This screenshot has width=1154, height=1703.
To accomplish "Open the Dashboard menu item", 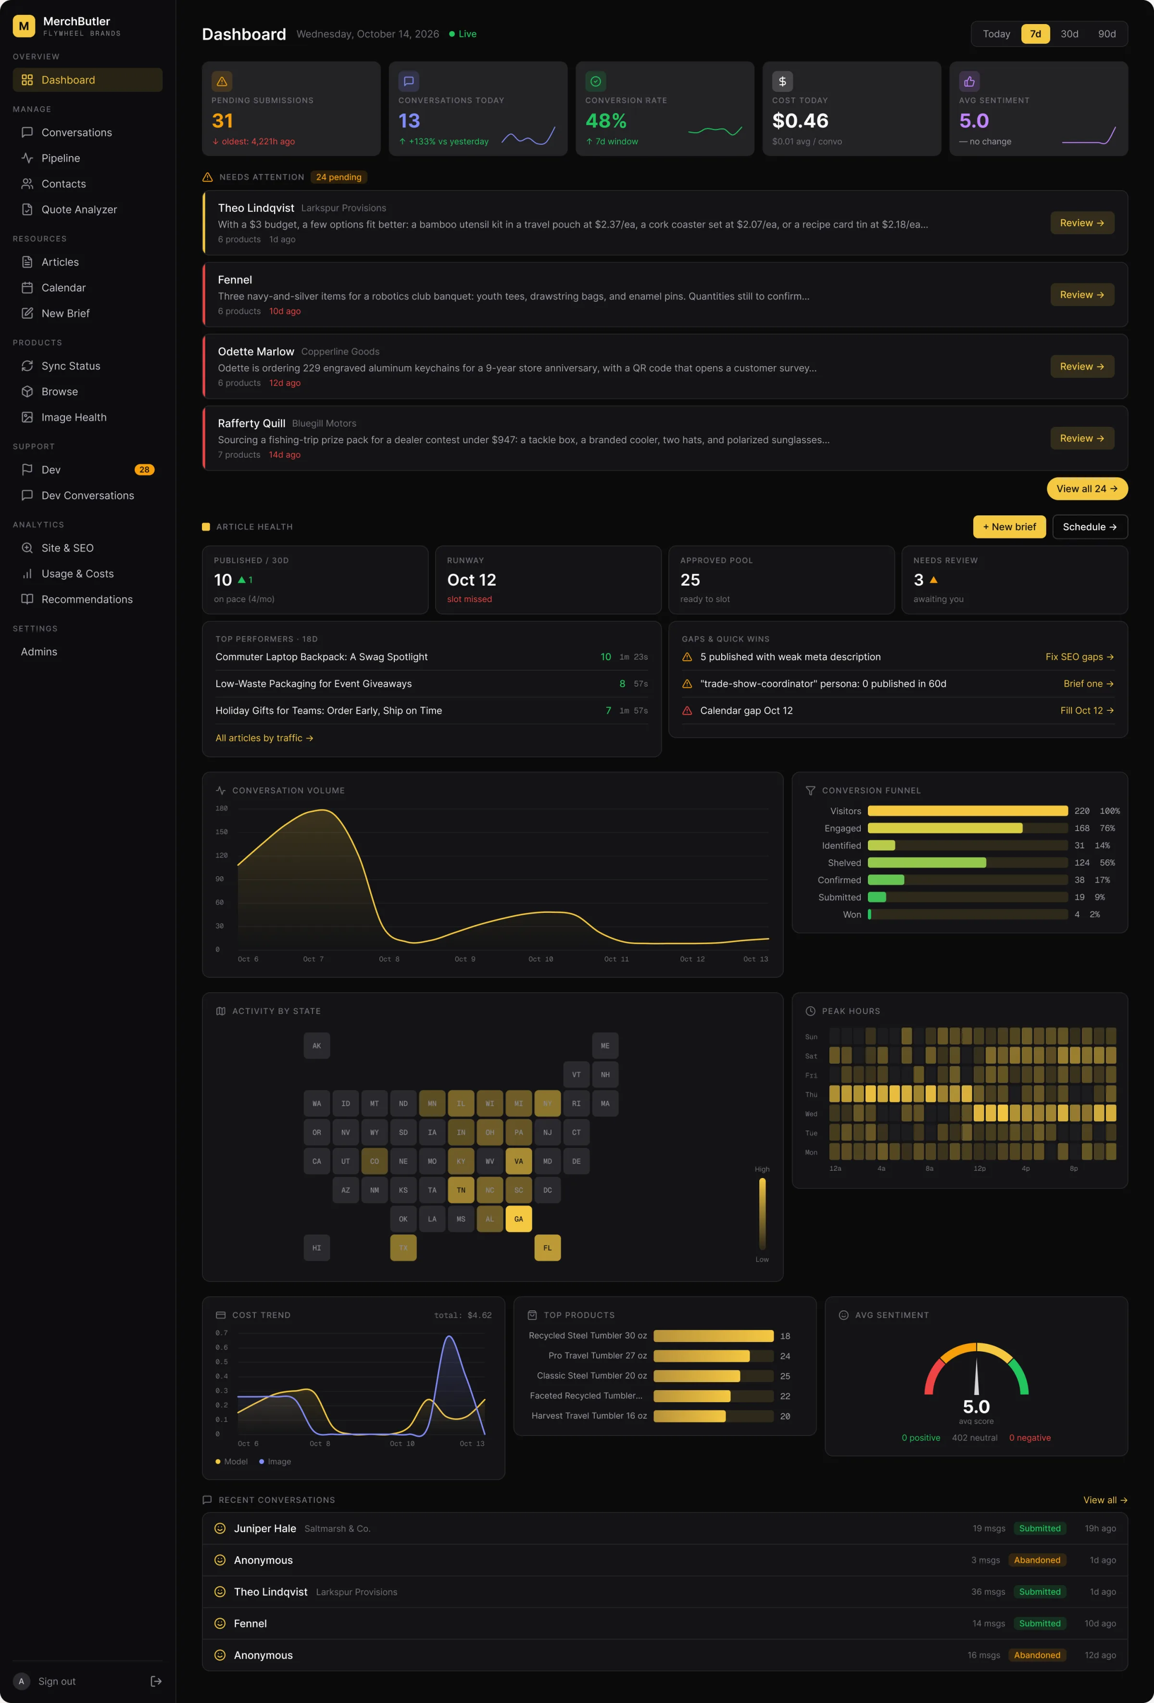I will pos(88,80).
